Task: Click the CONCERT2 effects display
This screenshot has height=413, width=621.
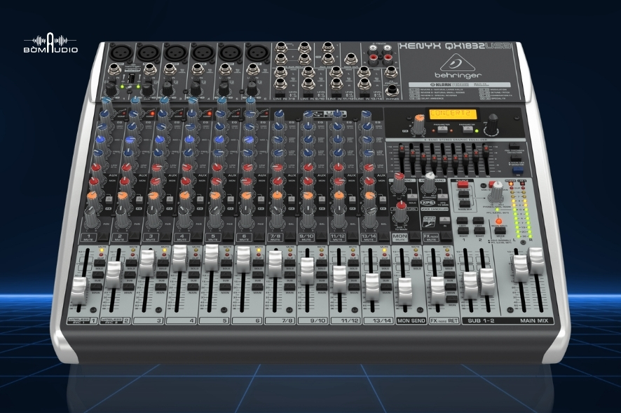Action: (x=453, y=114)
